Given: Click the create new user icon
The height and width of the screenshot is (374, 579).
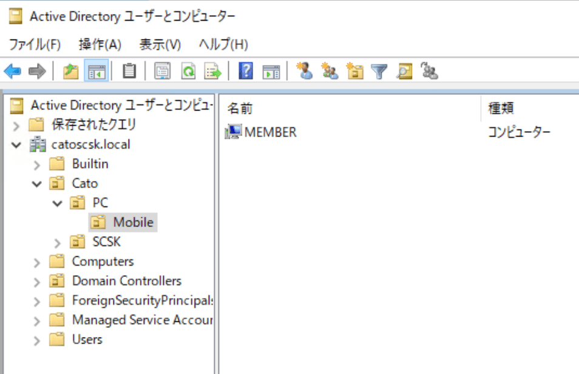Looking at the screenshot, I should click(304, 72).
